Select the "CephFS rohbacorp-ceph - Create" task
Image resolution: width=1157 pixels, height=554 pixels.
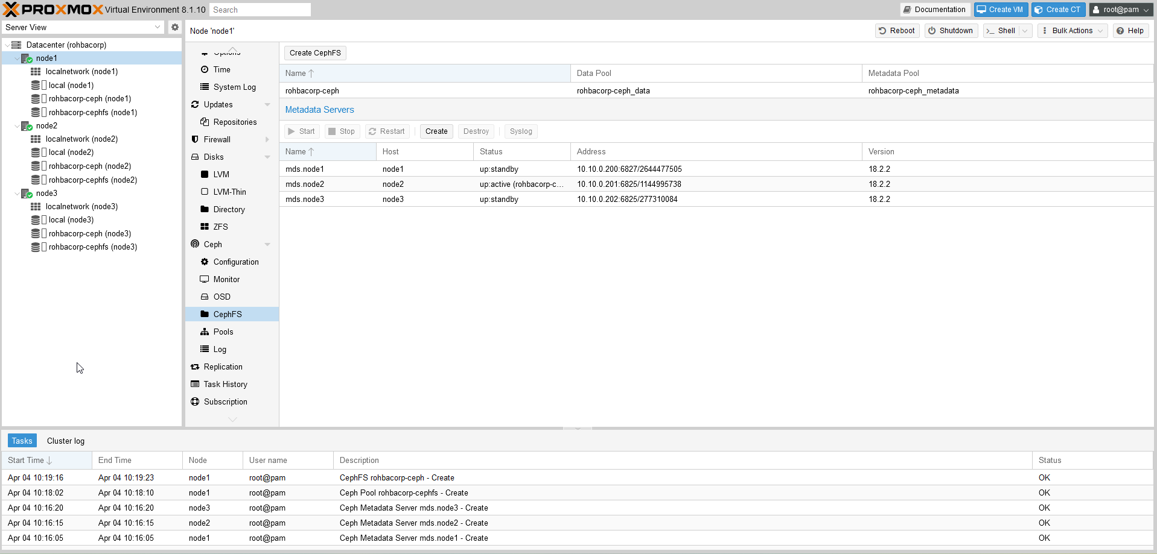(577, 478)
